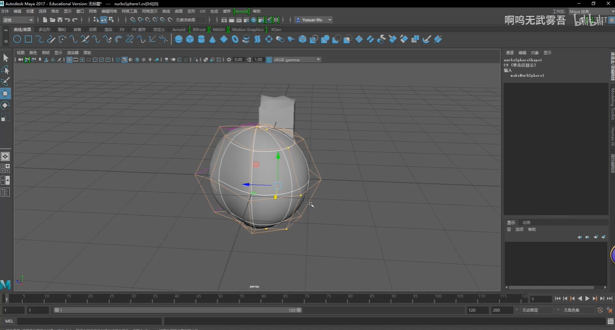Toggle select by object type mode
615x330 pixels.
[x=104, y=20]
